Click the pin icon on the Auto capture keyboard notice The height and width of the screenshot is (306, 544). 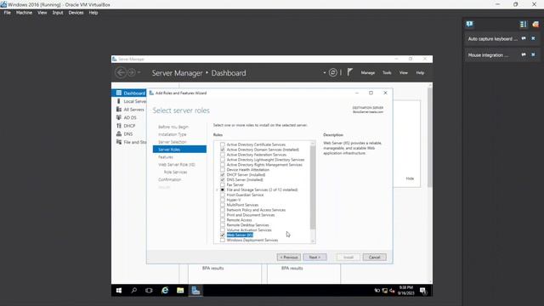tap(524, 38)
